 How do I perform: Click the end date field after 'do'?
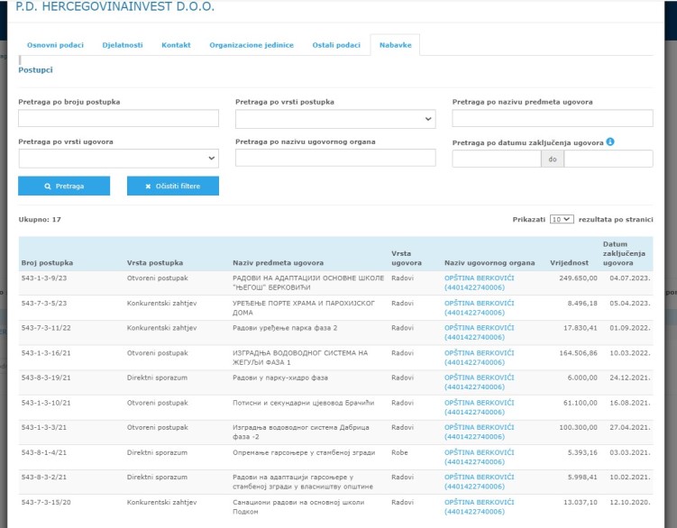pos(608,159)
